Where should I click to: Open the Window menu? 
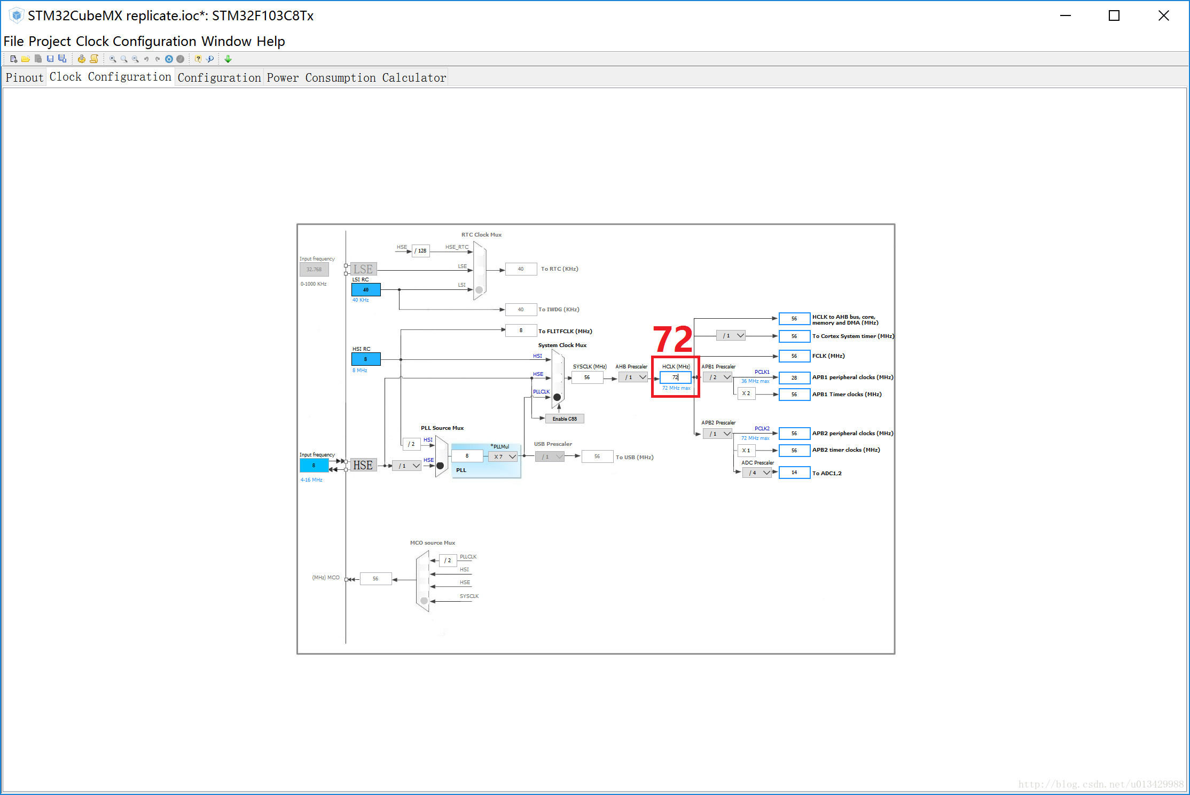(226, 41)
